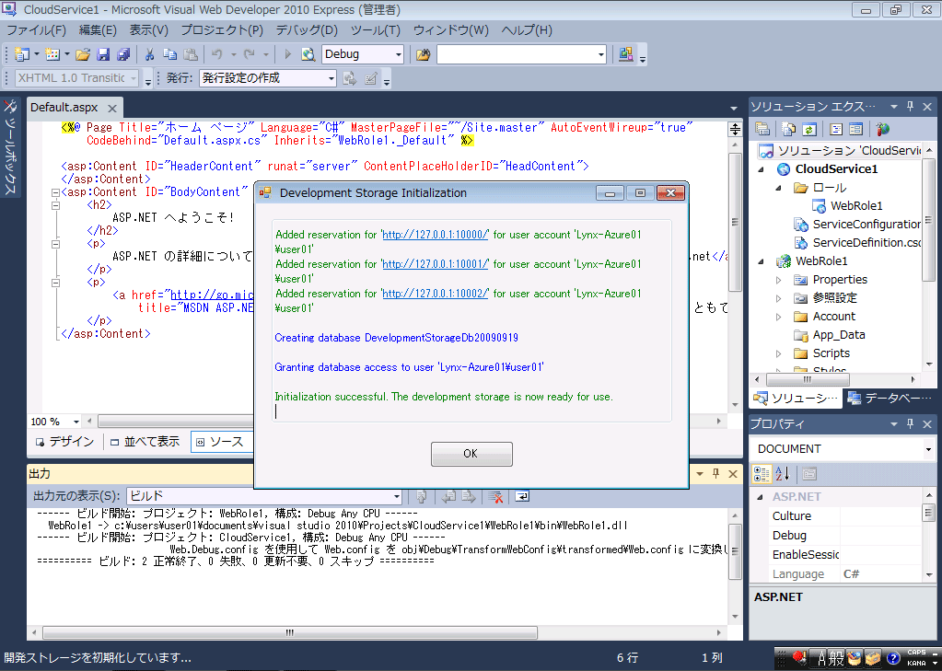
Task: Click the Refresh icon in Solution Explorer
Action: tap(809, 129)
